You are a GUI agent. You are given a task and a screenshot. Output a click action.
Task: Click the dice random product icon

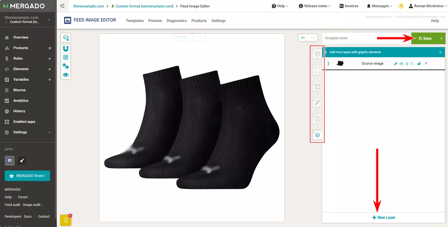coord(66,66)
